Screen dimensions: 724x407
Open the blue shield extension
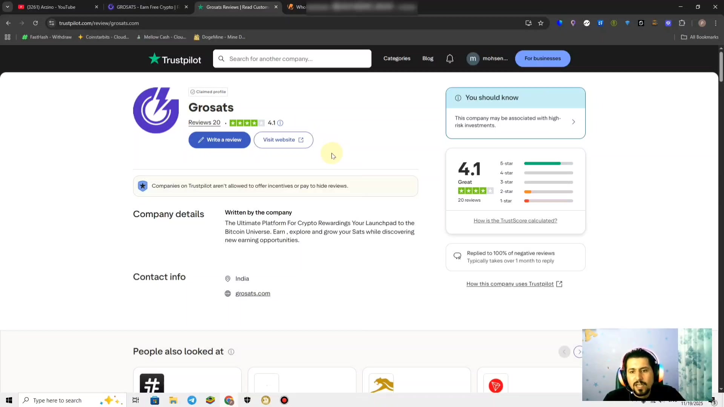[x=560, y=23]
